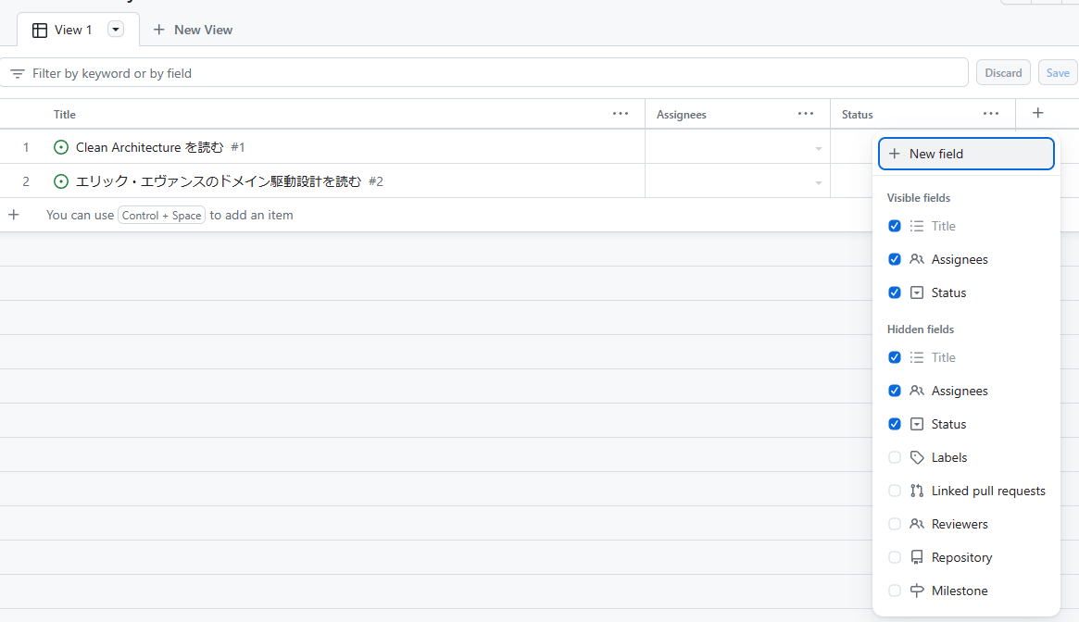Click the New field button
This screenshot has width=1079, height=622.
966,154
